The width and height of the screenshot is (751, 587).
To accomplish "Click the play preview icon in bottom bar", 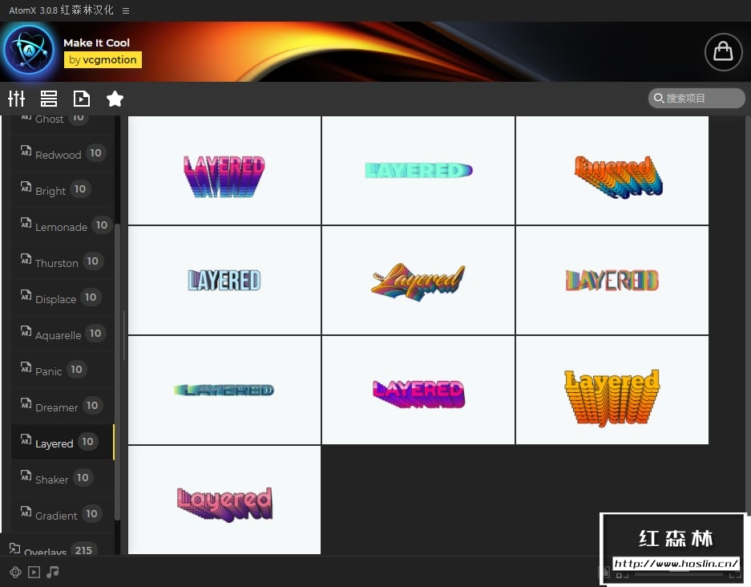I will [x=34, y=572].
